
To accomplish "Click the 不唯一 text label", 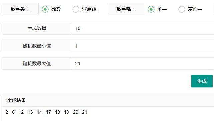I will pos(195,9).
